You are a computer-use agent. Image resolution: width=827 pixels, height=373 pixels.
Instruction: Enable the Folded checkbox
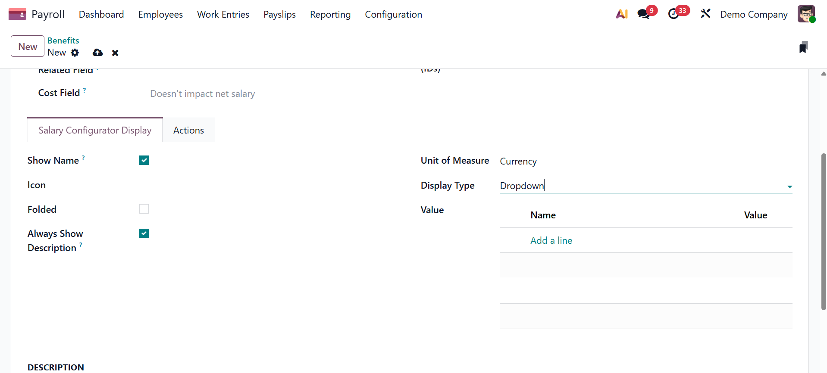click(x=144, y=209)
